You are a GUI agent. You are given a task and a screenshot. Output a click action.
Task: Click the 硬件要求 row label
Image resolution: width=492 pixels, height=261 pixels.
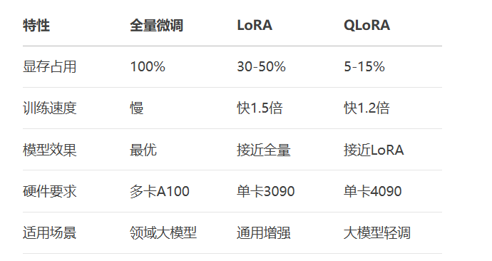[x=50, y=191]
